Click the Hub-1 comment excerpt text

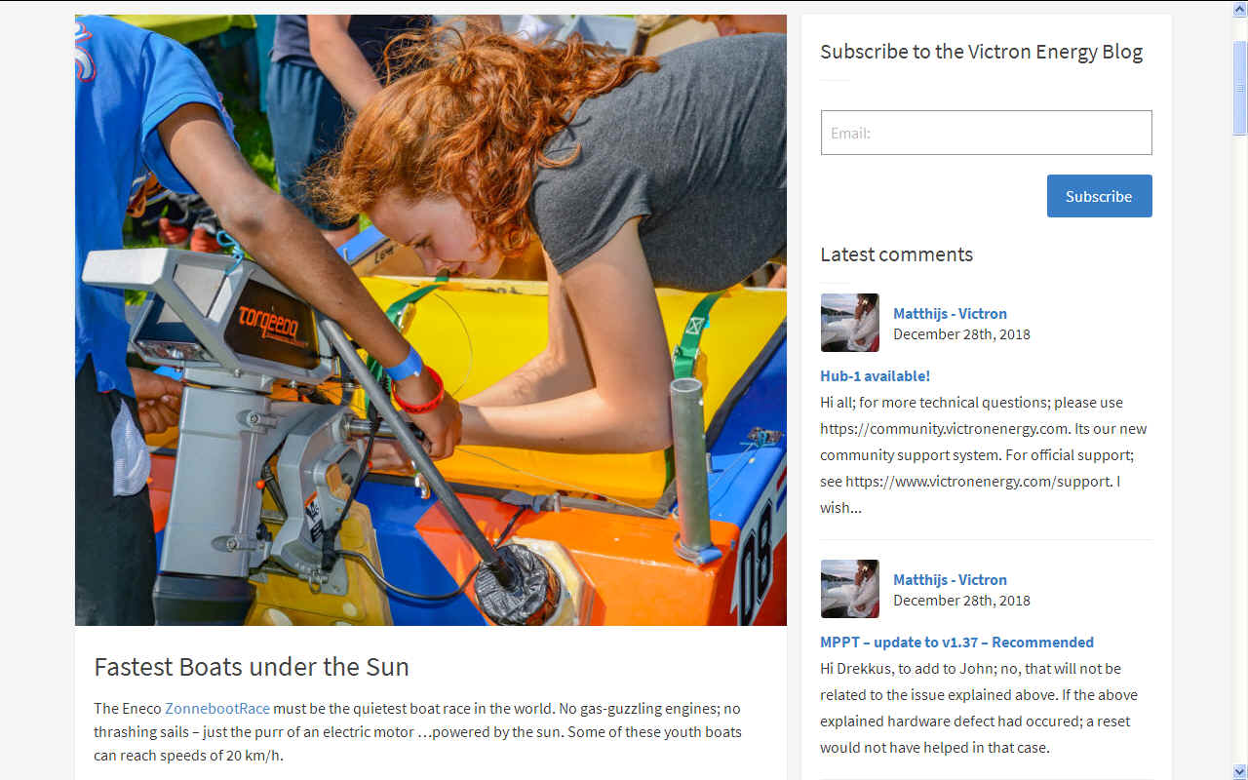pos(984,454)
